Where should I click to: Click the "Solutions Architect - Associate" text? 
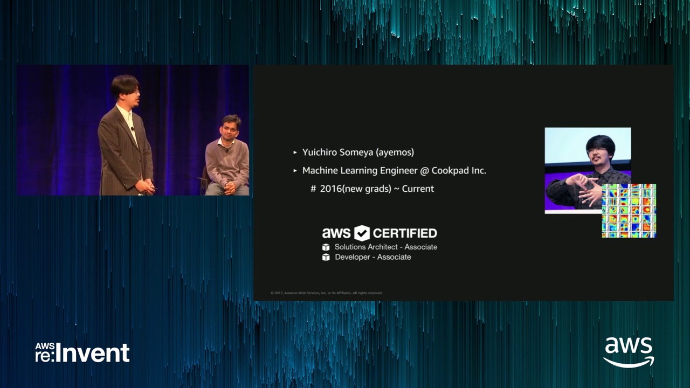(386, 247)
